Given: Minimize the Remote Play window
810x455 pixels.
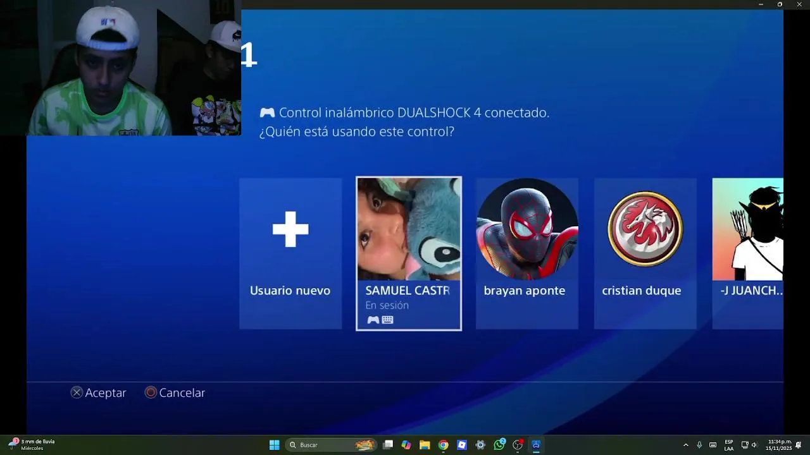Looking at the screenshot, I should point(761,4).
